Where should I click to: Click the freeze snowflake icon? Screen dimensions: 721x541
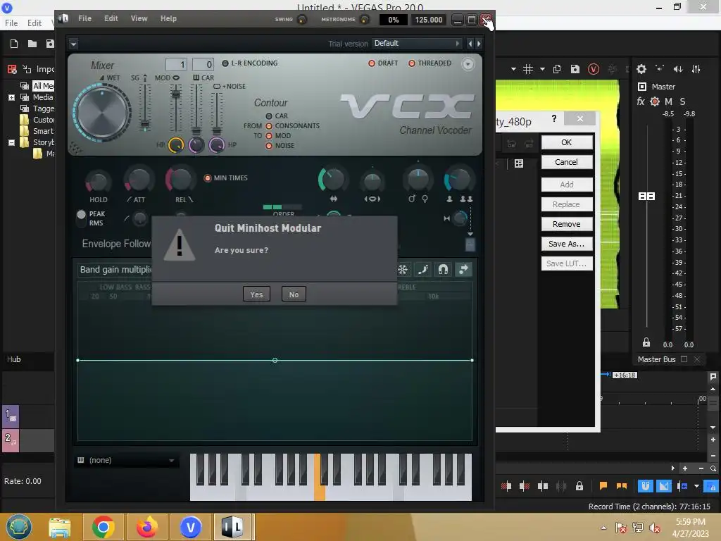click(x=403, y=270)
